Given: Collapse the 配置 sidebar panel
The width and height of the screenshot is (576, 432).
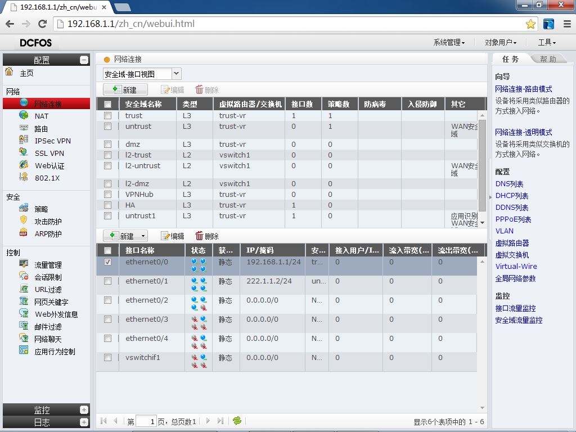Looking at the screenshot, I should click(x=84, y=60).
